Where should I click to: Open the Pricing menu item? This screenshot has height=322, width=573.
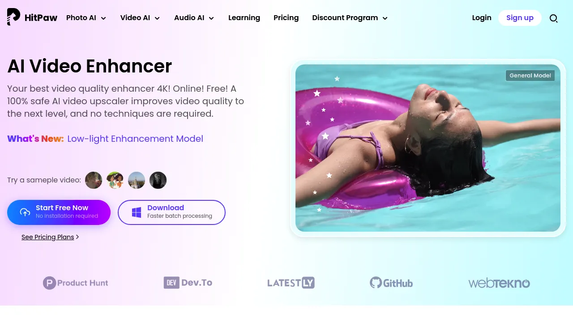(286, 18)
